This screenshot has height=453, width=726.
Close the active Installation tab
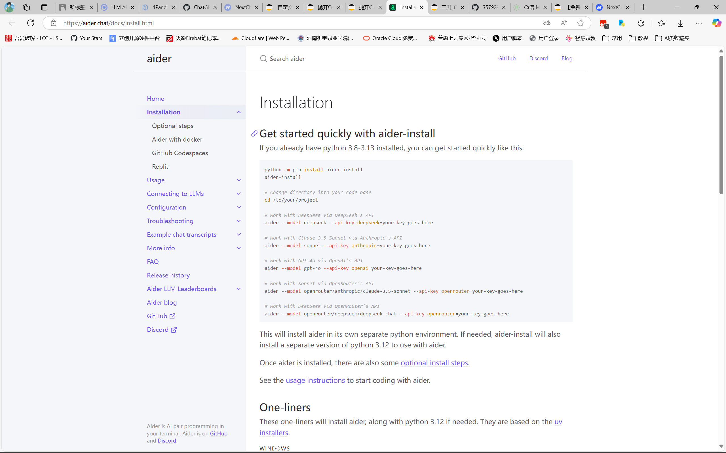pos(421,7)
